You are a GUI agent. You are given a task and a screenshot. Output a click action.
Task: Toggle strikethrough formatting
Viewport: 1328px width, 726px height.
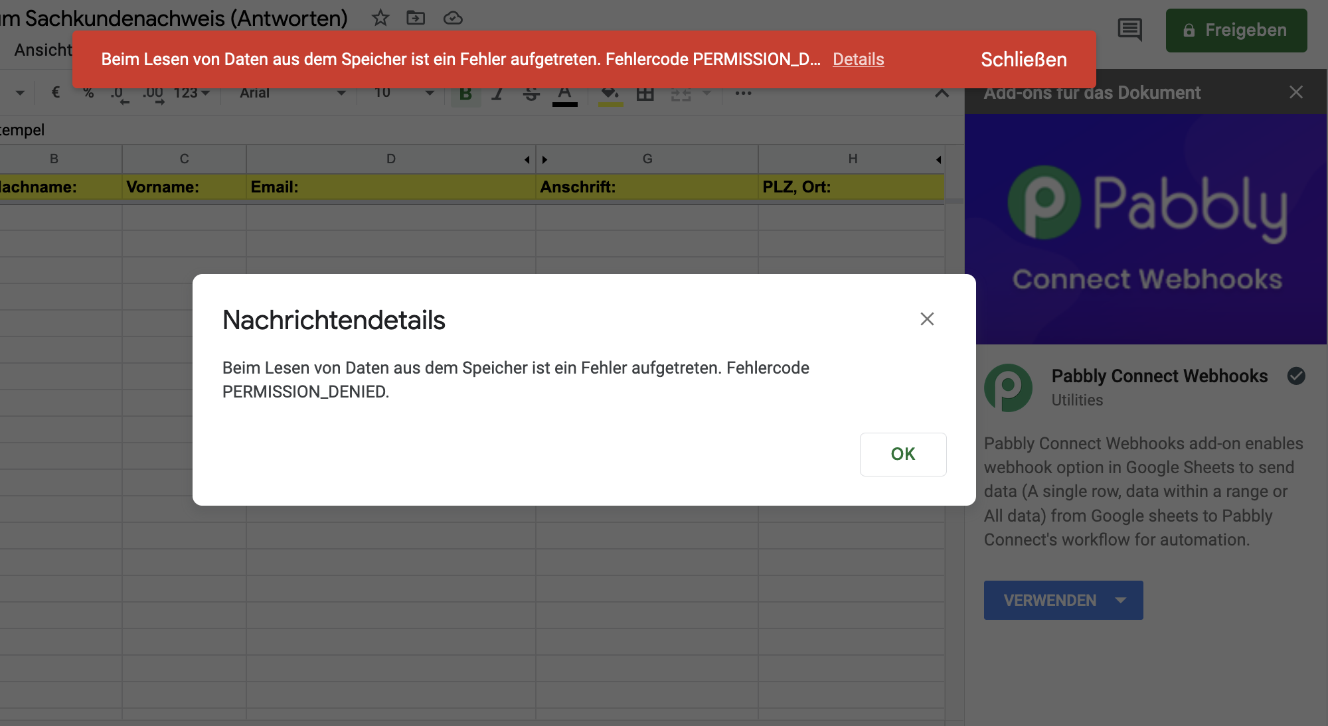(531, 94)
